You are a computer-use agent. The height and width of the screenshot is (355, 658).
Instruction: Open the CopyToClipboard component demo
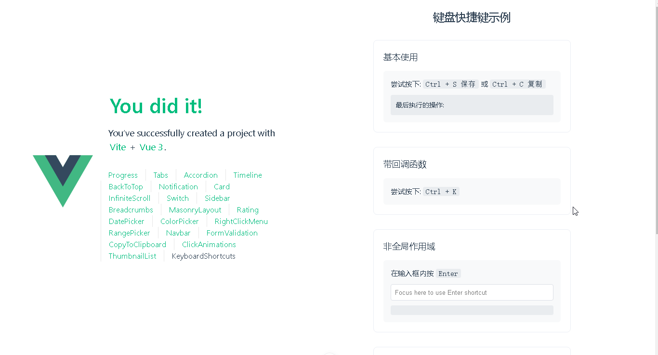click(137, 244)
